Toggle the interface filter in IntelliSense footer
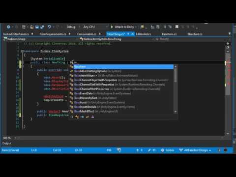The image size is (236, 177). click(x=82, y=117)
